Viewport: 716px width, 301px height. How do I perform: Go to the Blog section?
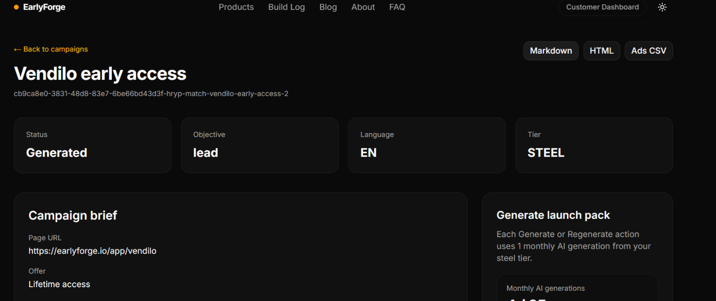[328, 7]
